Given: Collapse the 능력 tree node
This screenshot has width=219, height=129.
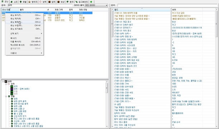Looking at the screenshot, I should click(6, 84).
